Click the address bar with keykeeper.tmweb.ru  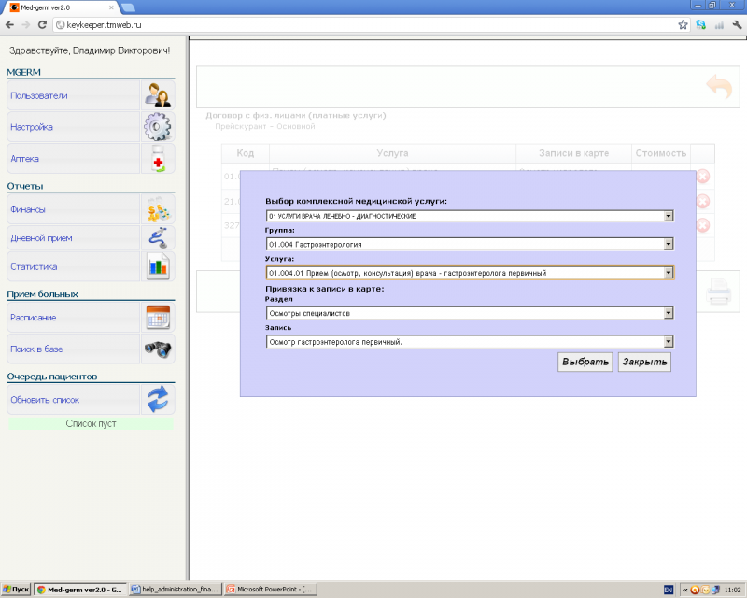click(364, 25)
